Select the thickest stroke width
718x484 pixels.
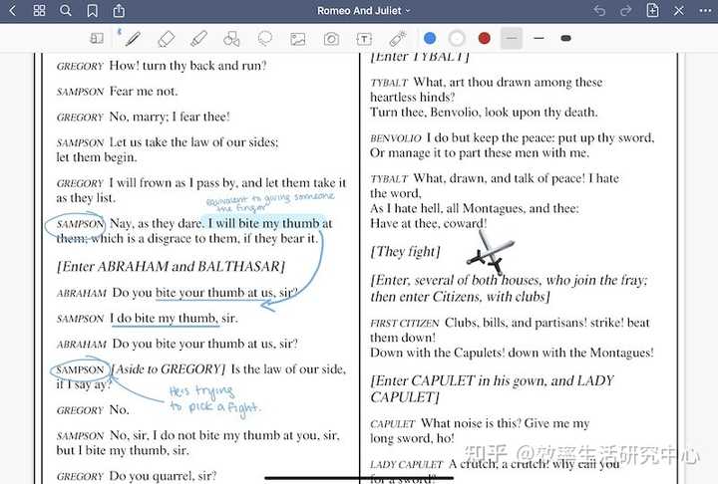click(566, 39)
